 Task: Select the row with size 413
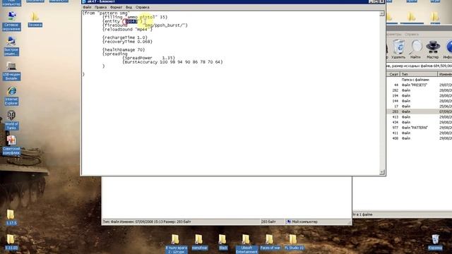(419, 117)
